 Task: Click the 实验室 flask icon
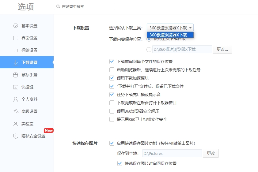tap(15, 124)
